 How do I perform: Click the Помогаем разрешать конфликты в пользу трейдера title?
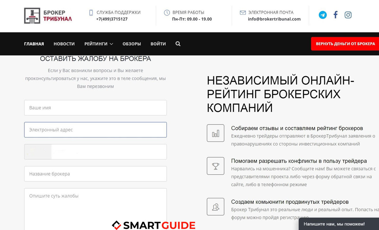pyautogui.click(x=299, y=161)
